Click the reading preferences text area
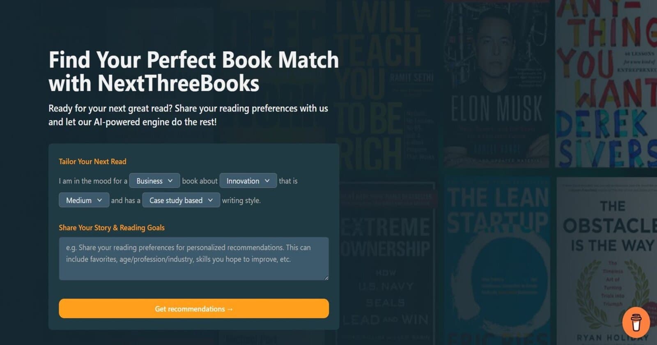The width and height of the screenshot is (657, 345). tap(193, 259)
